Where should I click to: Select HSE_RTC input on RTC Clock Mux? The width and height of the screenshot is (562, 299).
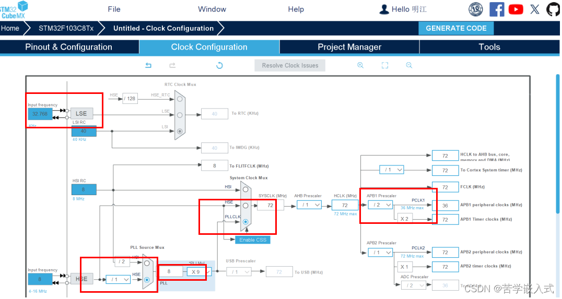(180, 99)
